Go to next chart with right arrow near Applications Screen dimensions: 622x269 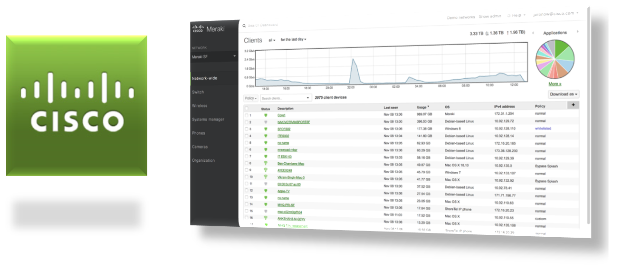click(578, 32)
